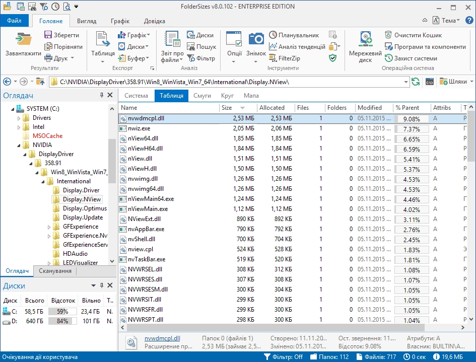Open the help question mark icon
This screenshot has height=362, width=476.
[469, 20]
